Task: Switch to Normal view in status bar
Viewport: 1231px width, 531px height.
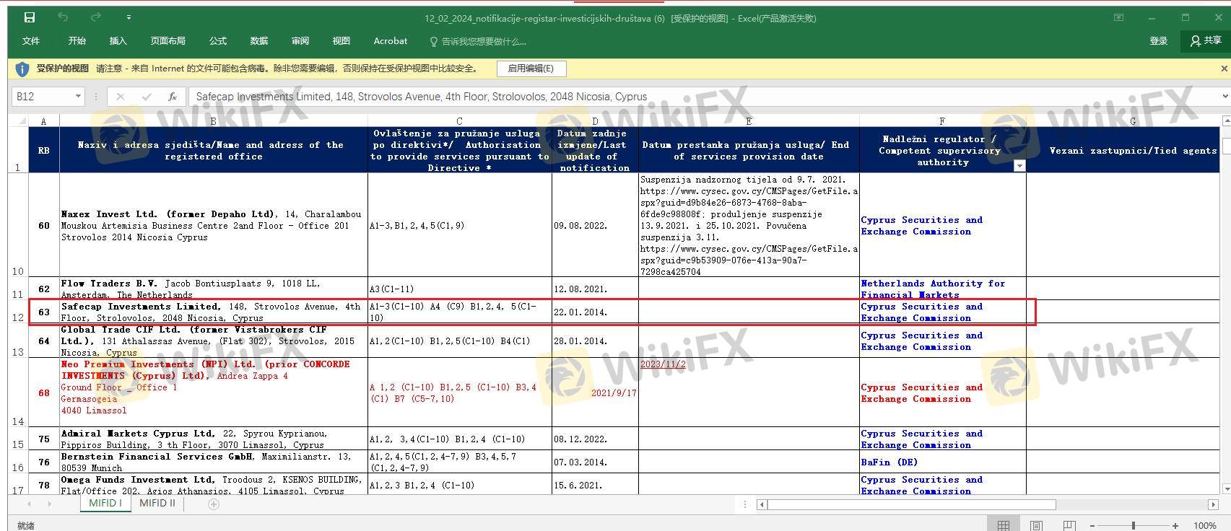Action: [1003, 525]
